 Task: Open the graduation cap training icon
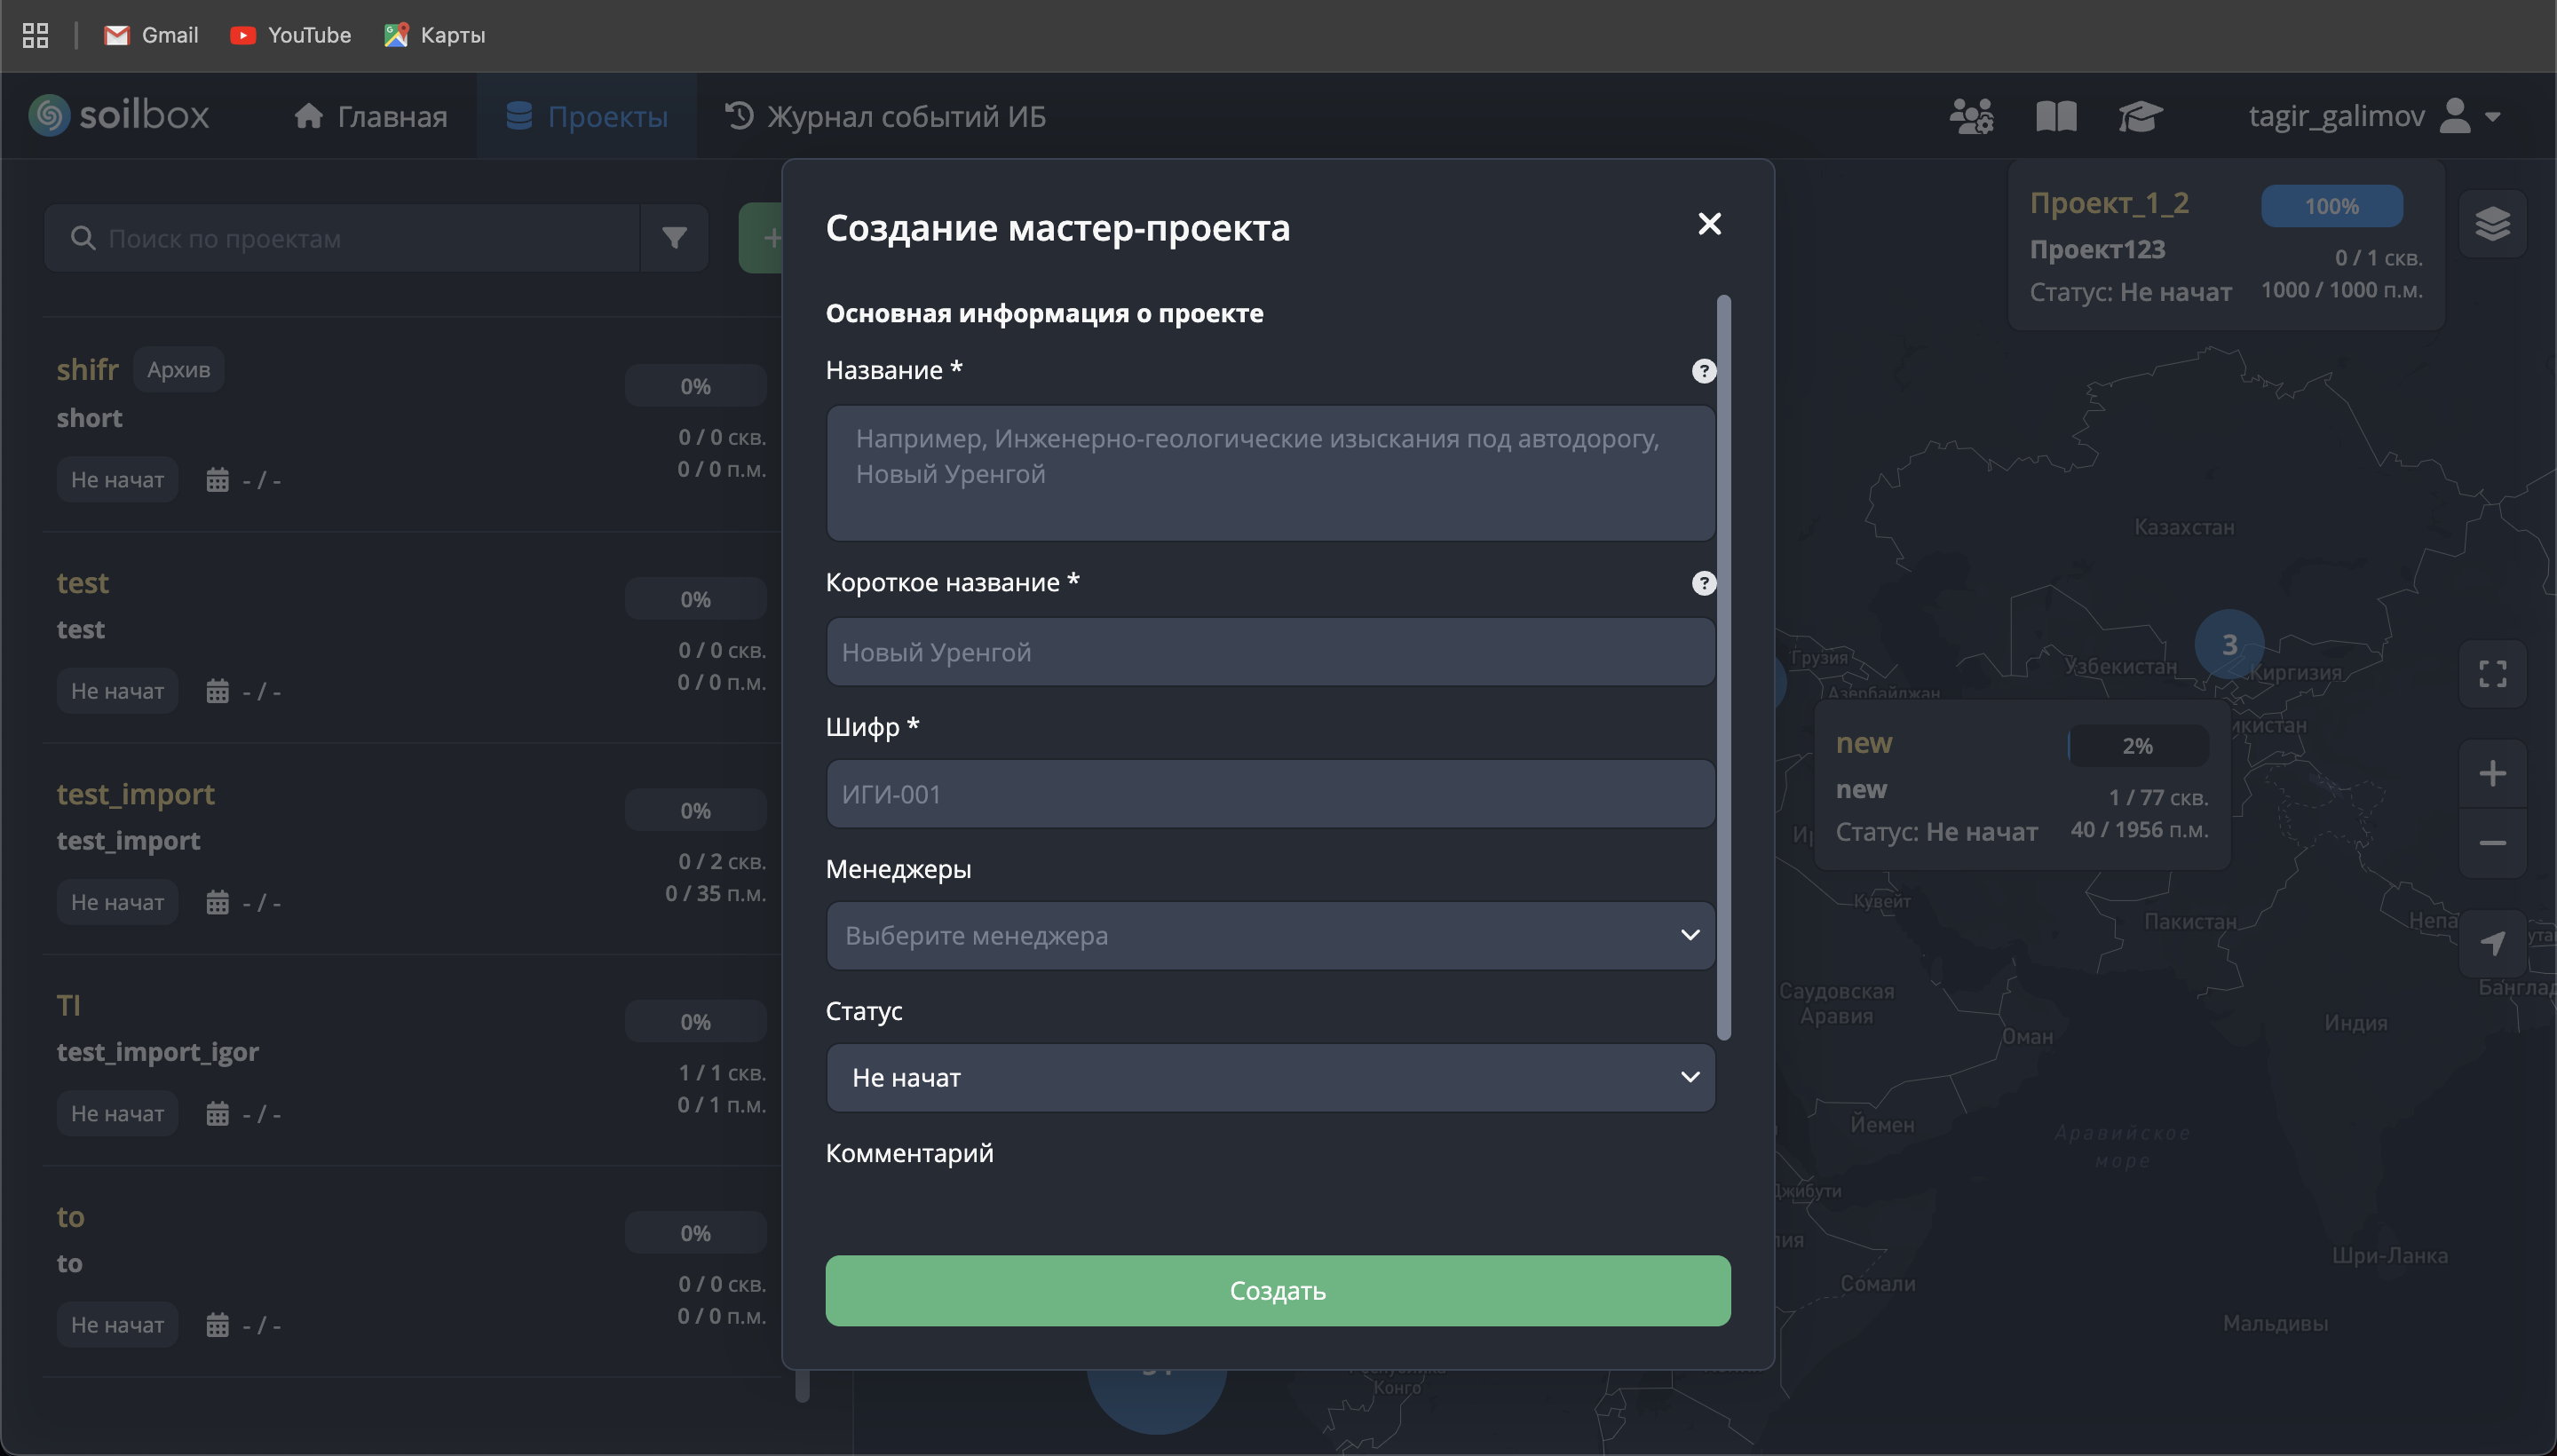tap(2140, 116)
